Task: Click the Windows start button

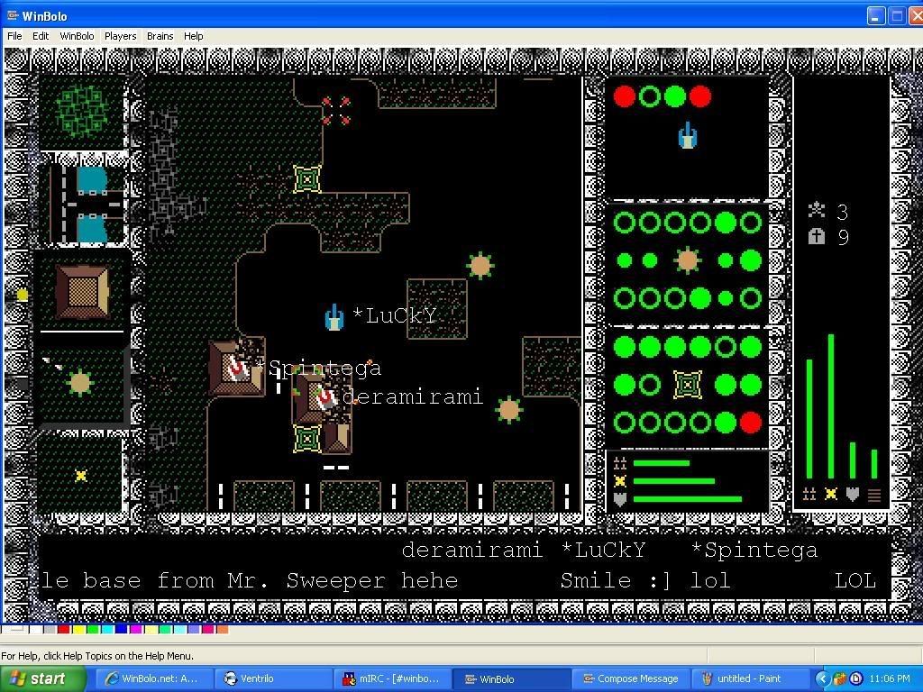Action: (x=43, y=678)
